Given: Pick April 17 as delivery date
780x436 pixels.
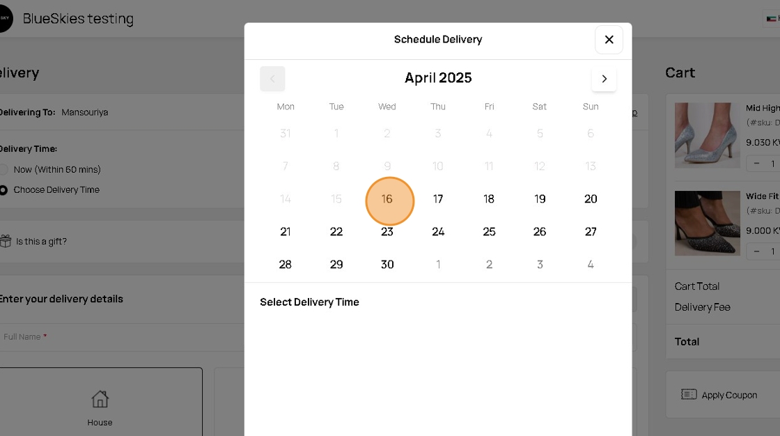Looking at the screenshot, I should click(438, 199).
